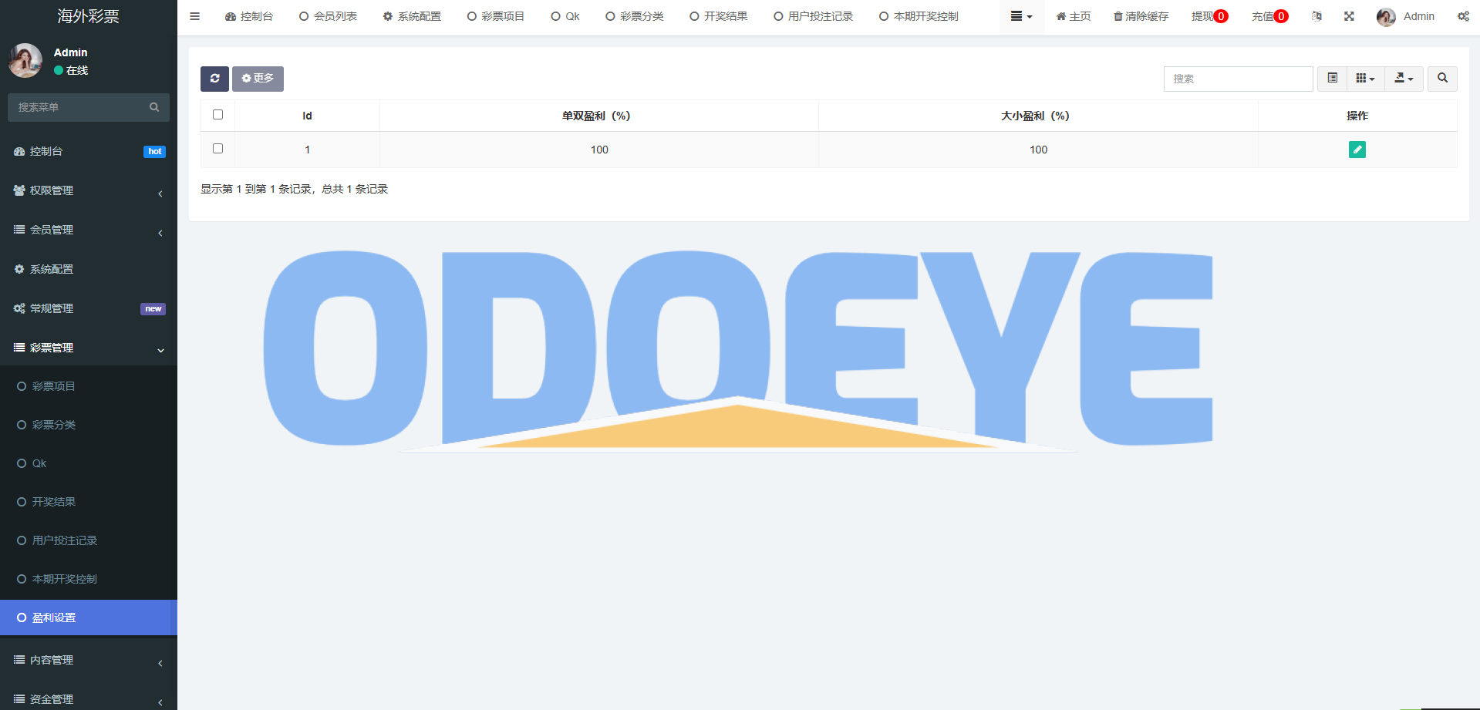1480x710 pixels.
Task: Switch to the 开奖结果 top tab
Action: [x=719, y=16]
